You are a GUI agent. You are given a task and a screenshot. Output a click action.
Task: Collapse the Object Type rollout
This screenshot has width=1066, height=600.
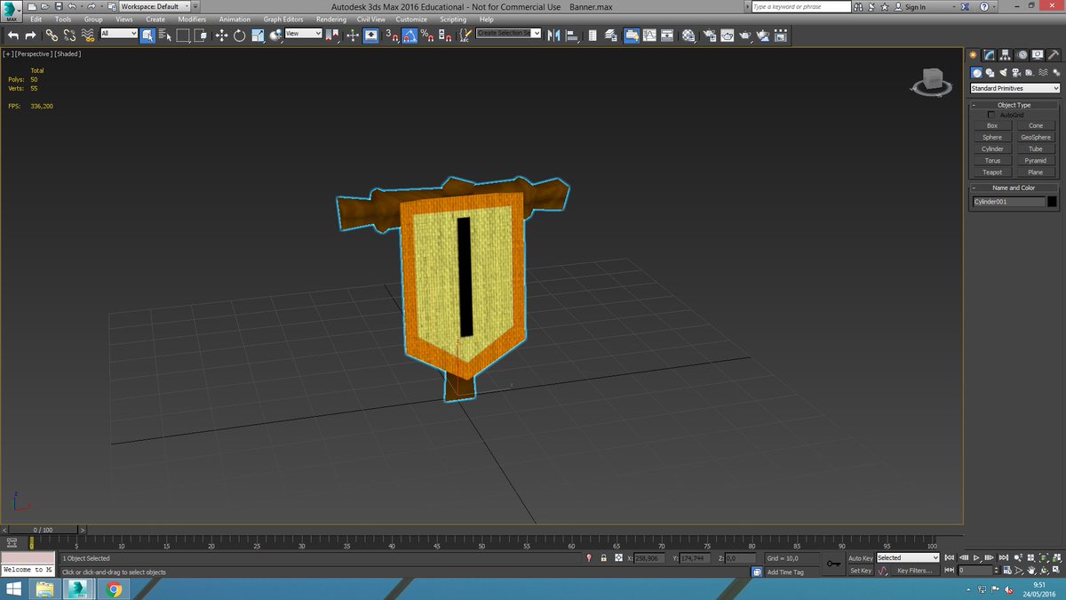coord(1014,105)
